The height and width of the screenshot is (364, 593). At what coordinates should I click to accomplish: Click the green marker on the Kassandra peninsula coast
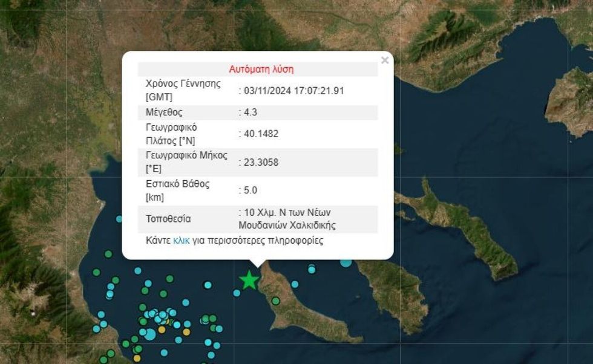point(275,300)
